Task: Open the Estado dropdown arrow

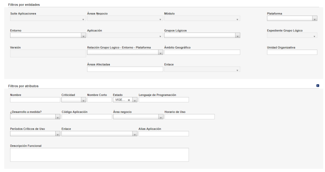Action: (x=135, y=100)
